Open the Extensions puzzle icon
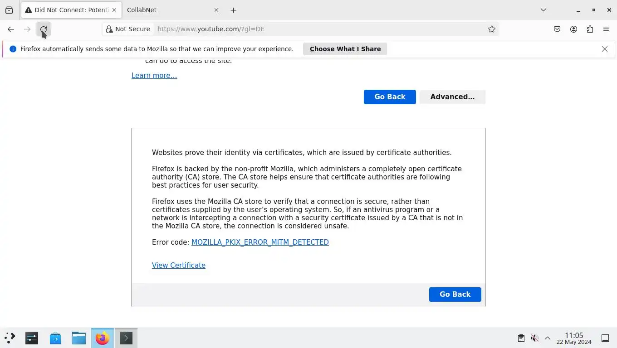Screen dimensions: 617x348 [590, 29]
